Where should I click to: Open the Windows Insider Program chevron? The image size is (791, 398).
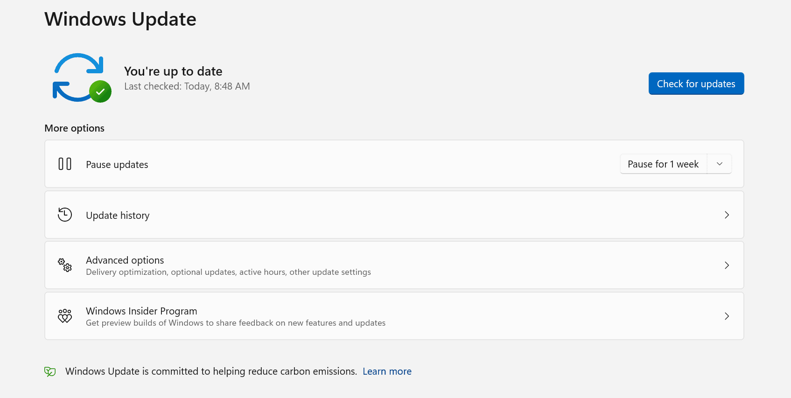point(727,316)
